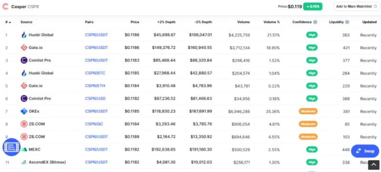Viewport: 381px width, 172px height.
Task: Click the High badge in MEXC row
Action: (312, 150)
